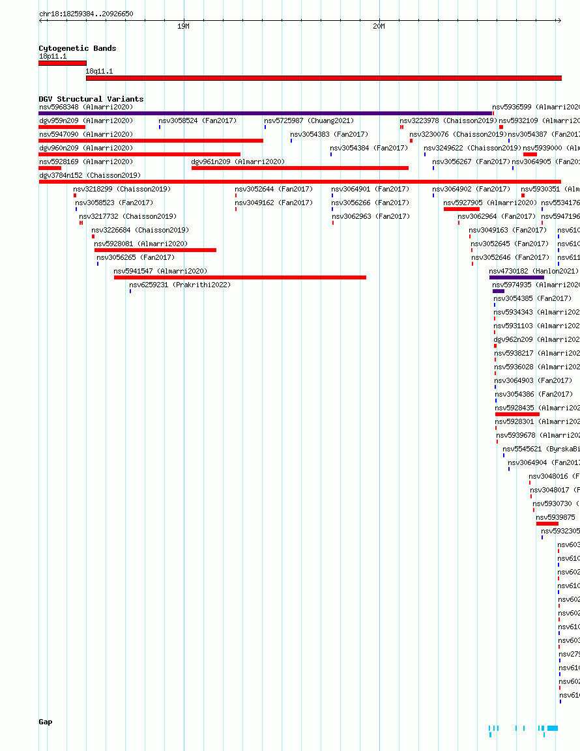The image size is (580, 751).
Task: Open variant nsv5939678 label
Action: [x=538, y=435]
